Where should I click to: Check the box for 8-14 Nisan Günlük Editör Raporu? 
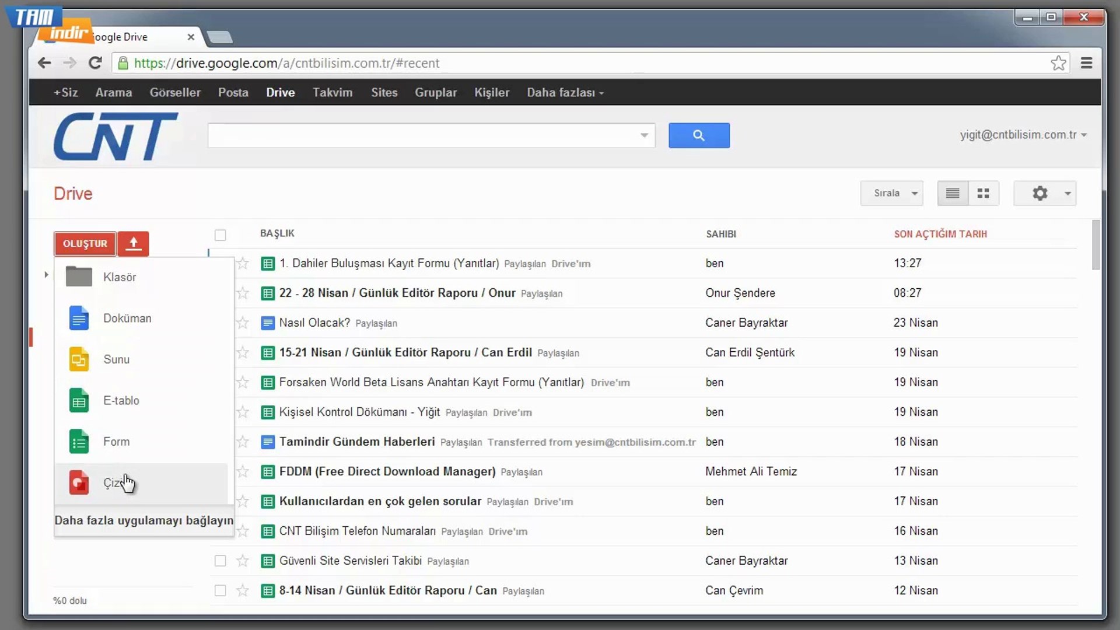220,591
